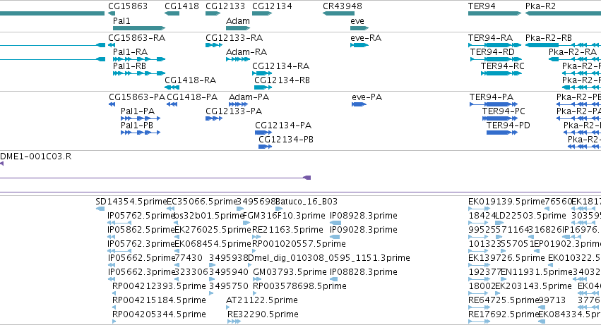Viewport: 601px width, 325px height.
Task: Click the CG1418-PA protein label
Action: (x=192, y=97)
